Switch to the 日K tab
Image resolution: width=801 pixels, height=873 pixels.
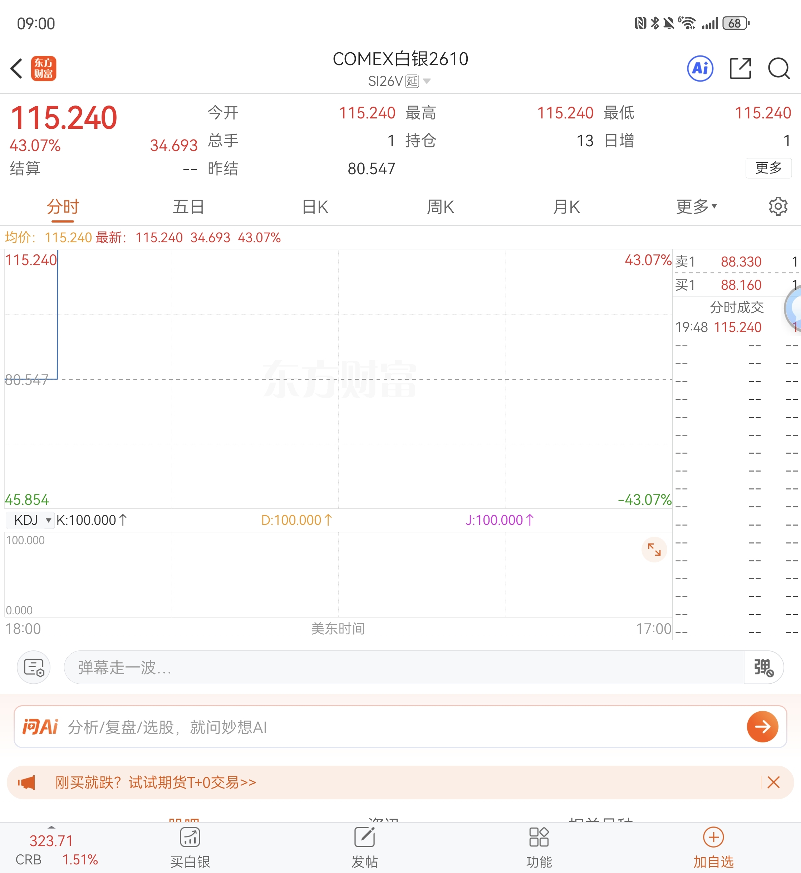tap(315, 207)
